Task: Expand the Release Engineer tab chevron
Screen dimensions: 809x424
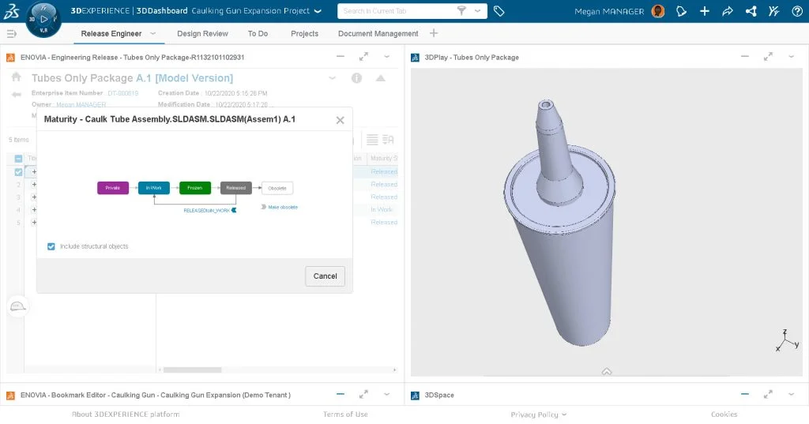Action: click(152, 33)
